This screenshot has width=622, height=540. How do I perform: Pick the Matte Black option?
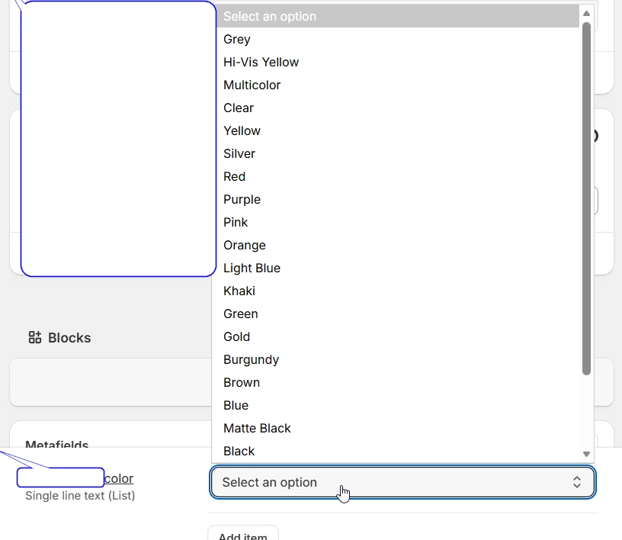257,429
